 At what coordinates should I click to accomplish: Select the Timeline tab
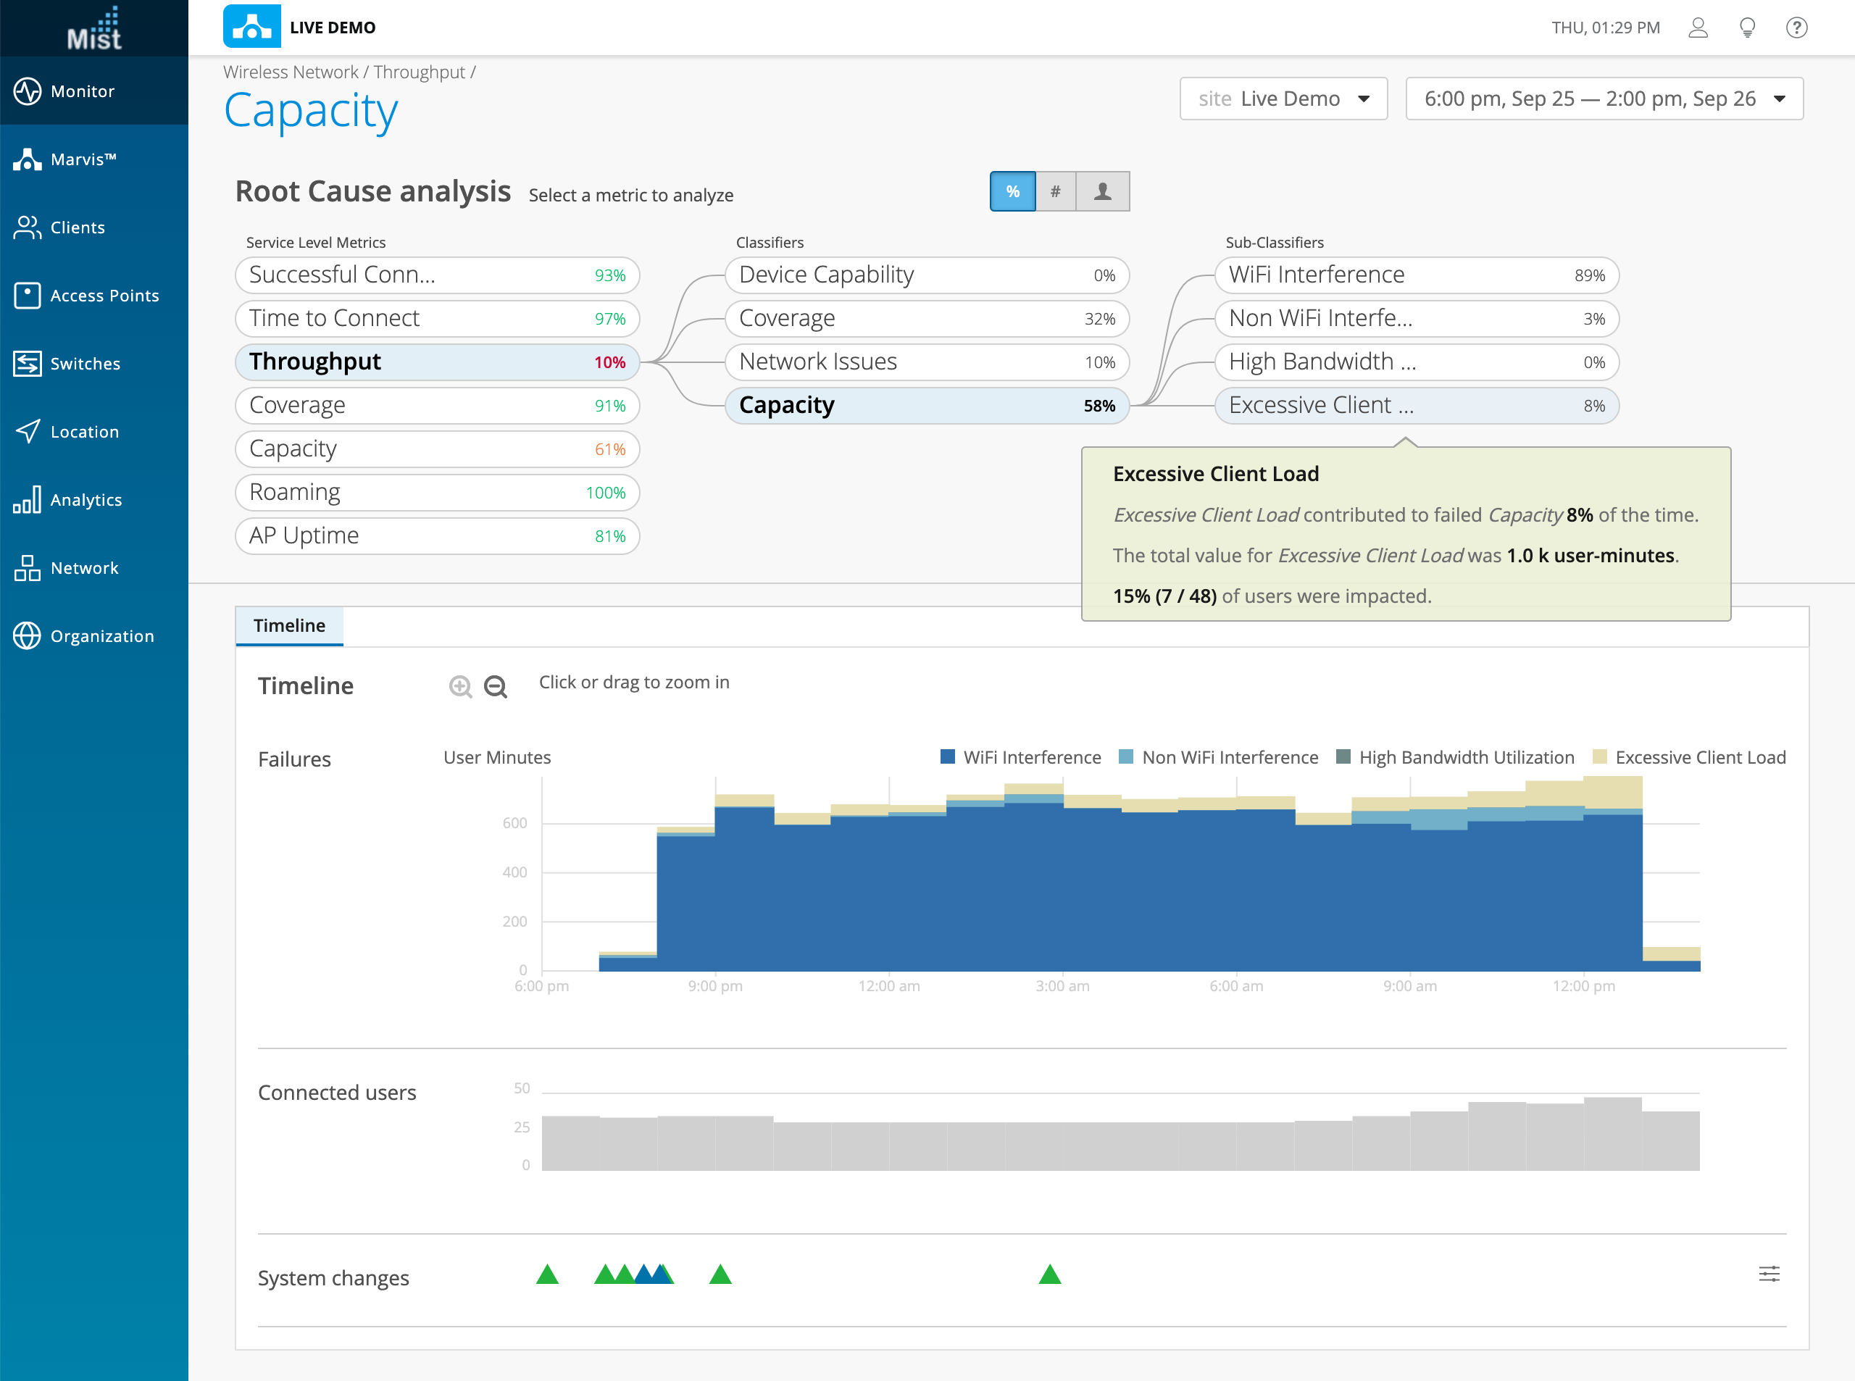click(289, 625)
